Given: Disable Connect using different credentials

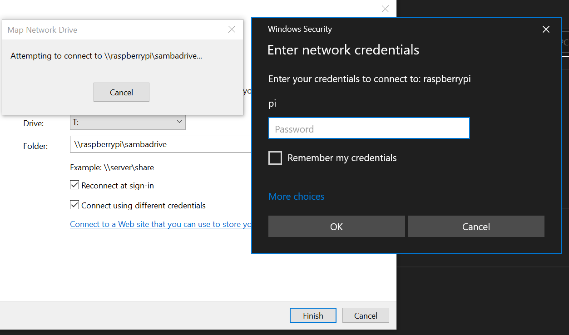Looking at the screenshot, I should [x=74, y=204].
